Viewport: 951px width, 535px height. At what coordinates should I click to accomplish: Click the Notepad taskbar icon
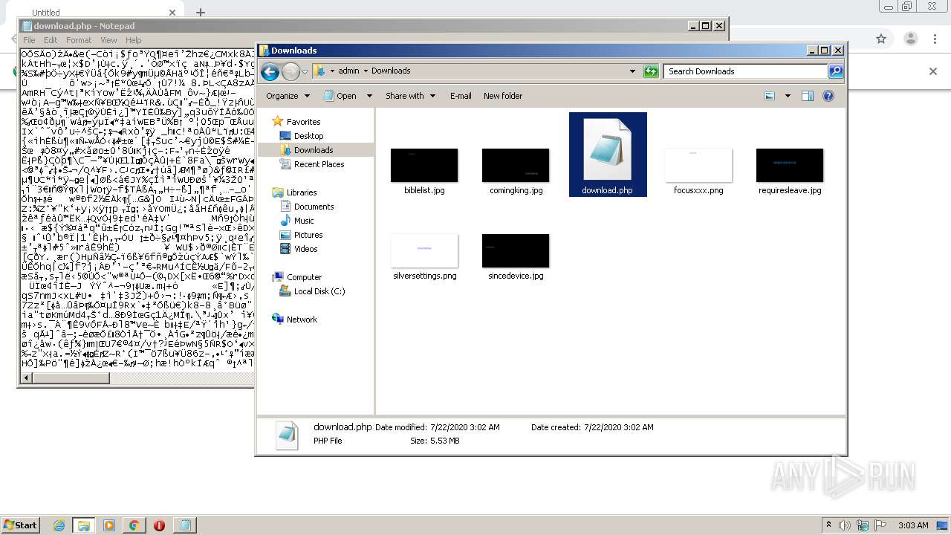tap(184, 525)
